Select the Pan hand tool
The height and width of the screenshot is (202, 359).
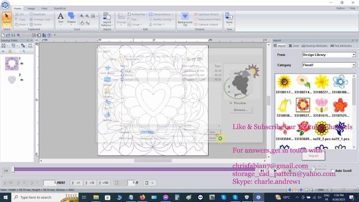coord(82,23)
